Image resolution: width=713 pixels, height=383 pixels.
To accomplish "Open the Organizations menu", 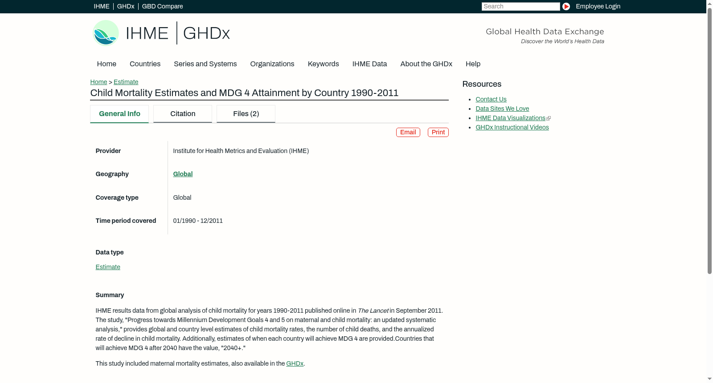I will pyautogui.click(x=272, y=64).
